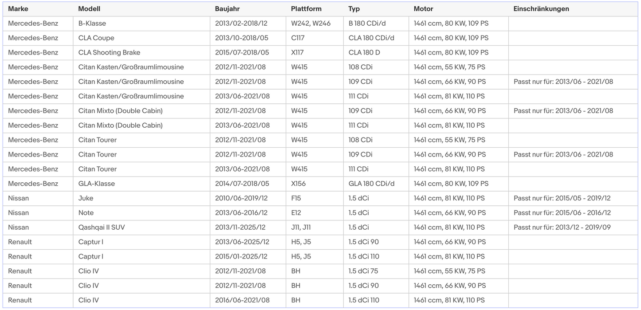Select build year "2016/06-2021/08"
641x310 pixels.
click(242, 300)
